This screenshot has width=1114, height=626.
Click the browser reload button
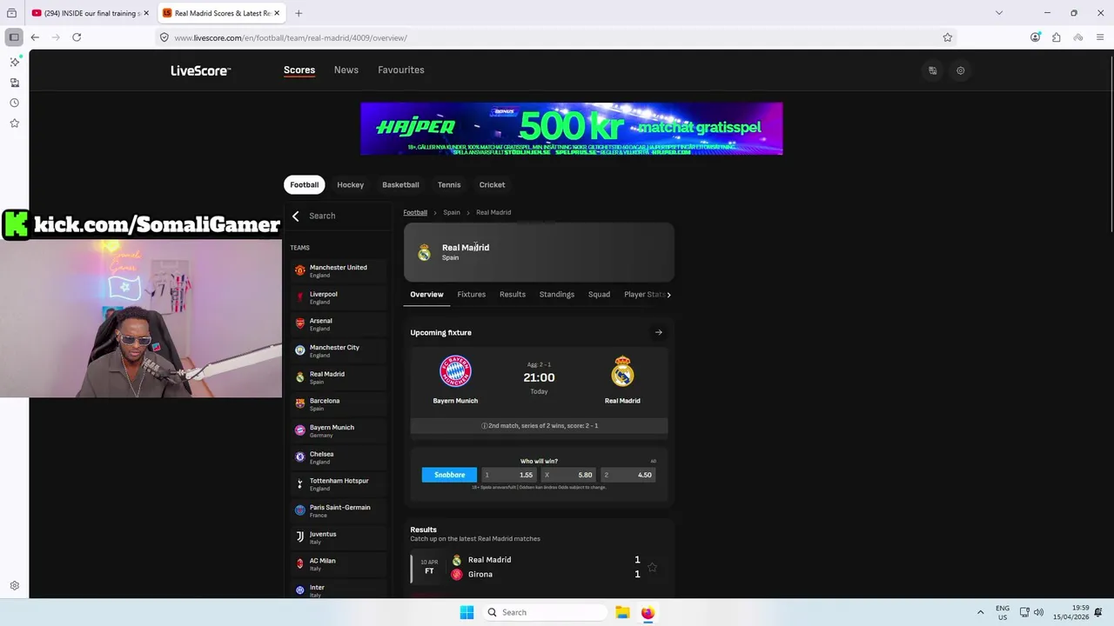(x=77, y=37)
